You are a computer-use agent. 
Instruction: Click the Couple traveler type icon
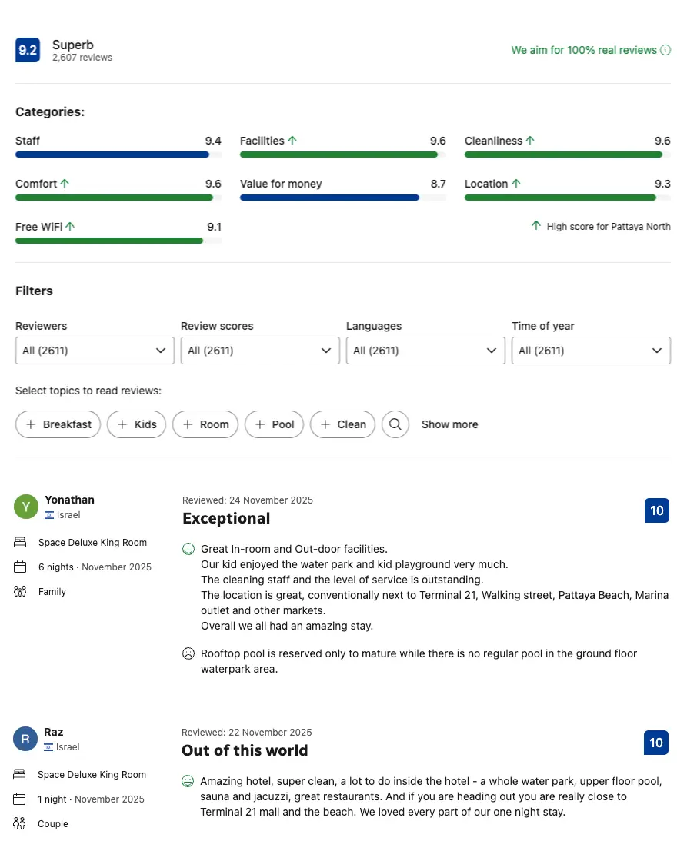[x=19, y=824]
